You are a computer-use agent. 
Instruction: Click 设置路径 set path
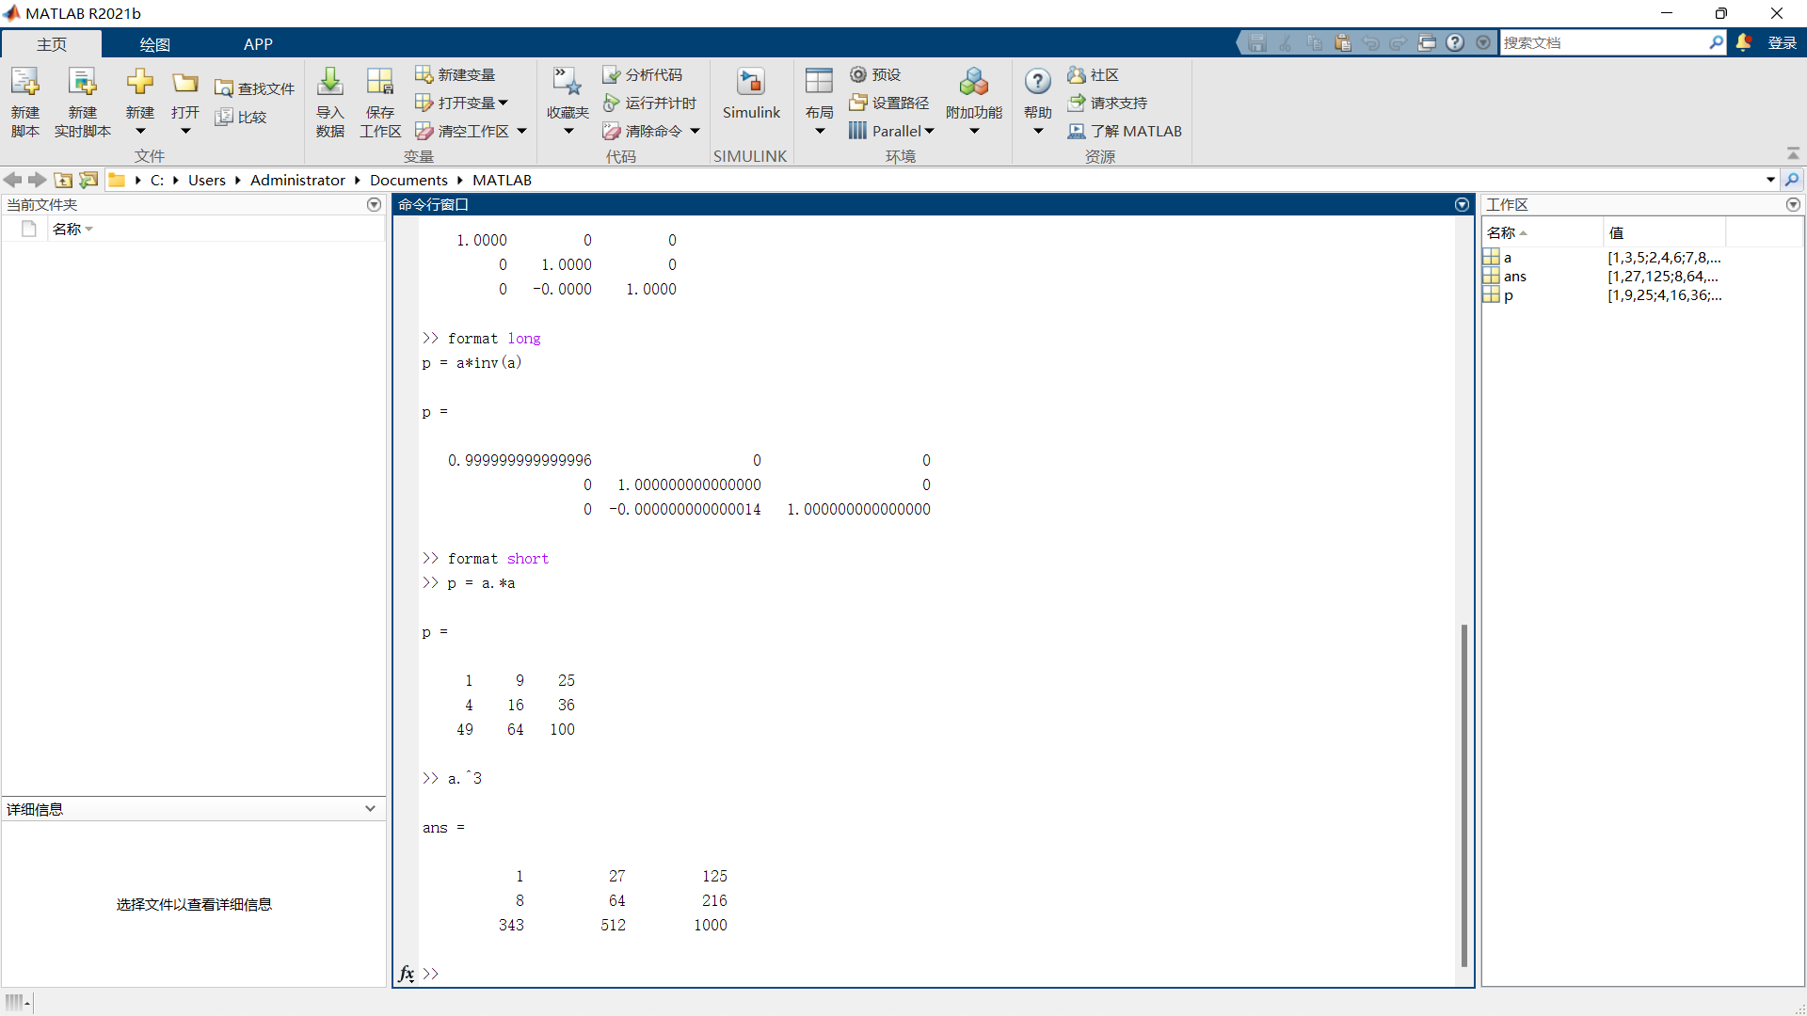[x=889, y=103]
